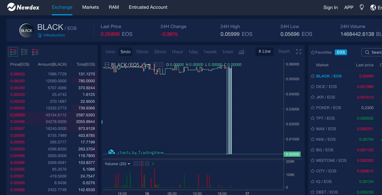Star the MEETONE / EOS market

coord(313,160)
